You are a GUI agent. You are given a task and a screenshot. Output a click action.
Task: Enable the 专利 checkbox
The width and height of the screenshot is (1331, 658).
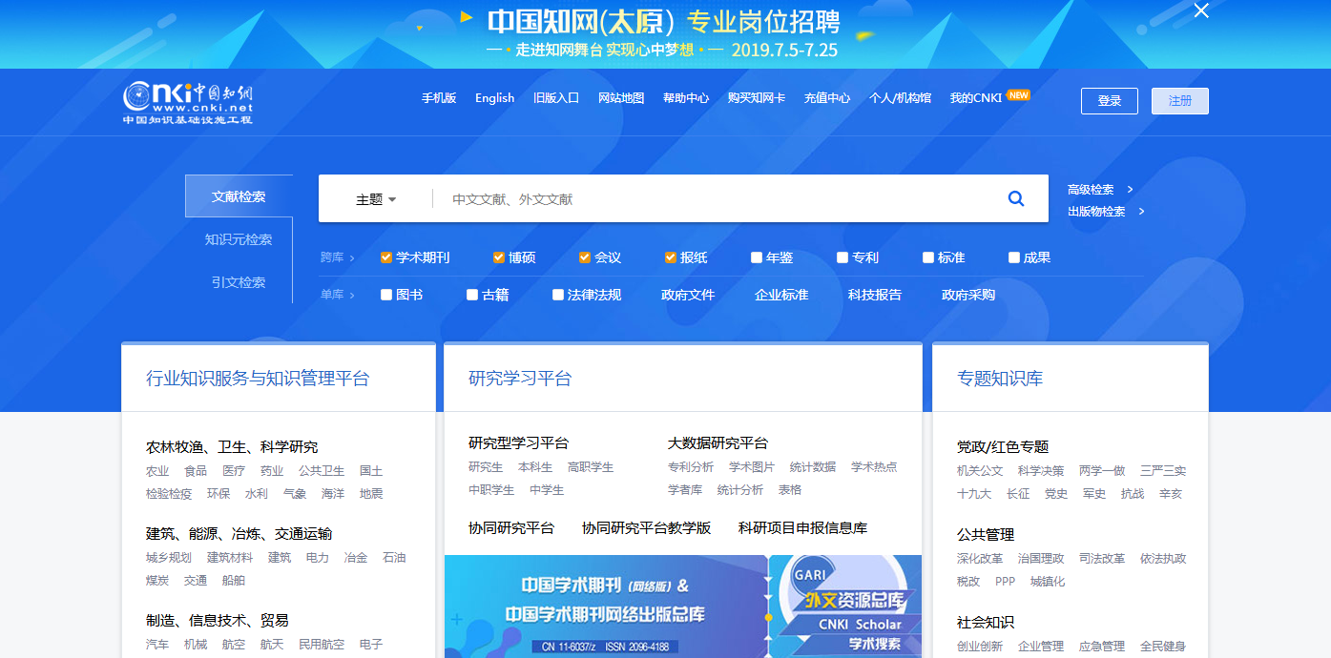pyautogui.click(x=842, y=257)
